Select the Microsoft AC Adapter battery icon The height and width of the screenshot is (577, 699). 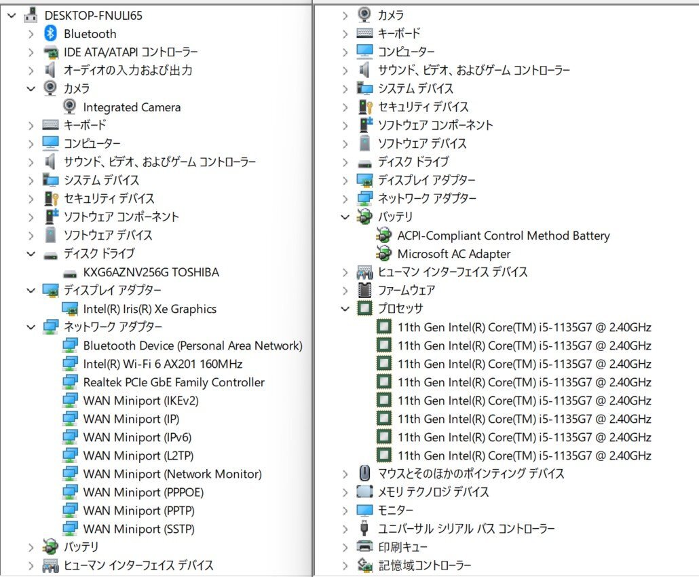click(383, 254)
